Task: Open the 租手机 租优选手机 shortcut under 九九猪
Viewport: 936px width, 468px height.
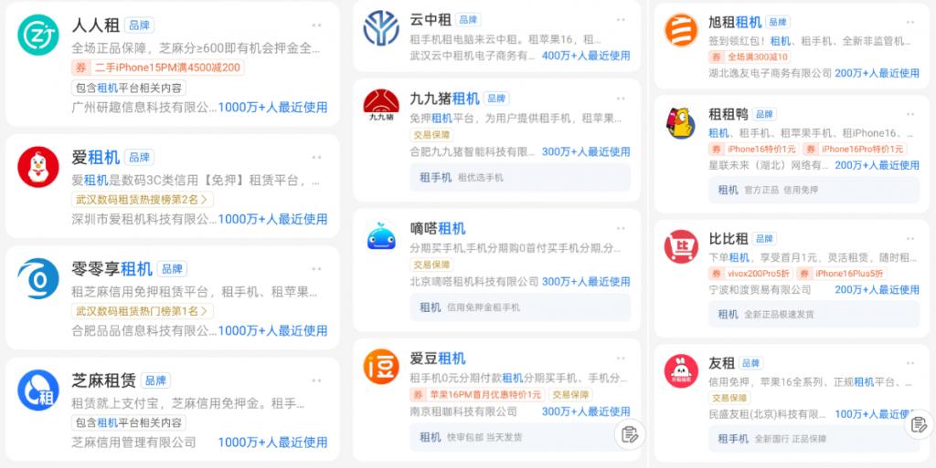Action: pos(520,177)
